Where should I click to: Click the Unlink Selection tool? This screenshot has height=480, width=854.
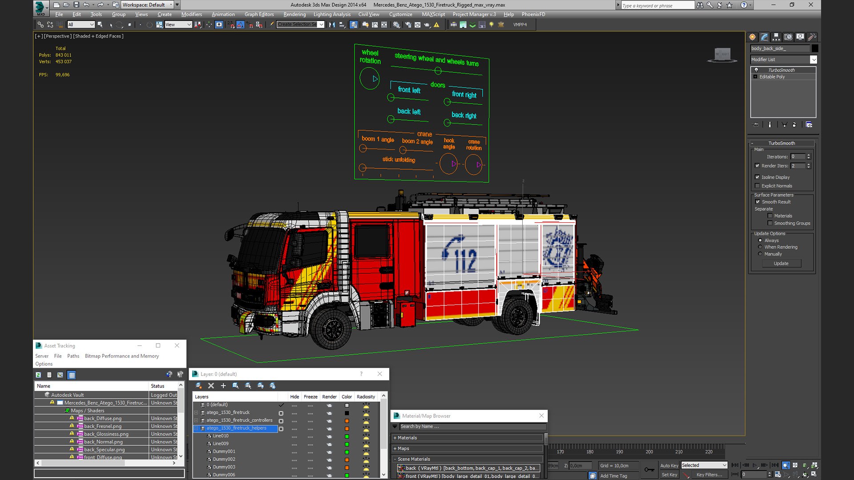(x=50, y=25)
